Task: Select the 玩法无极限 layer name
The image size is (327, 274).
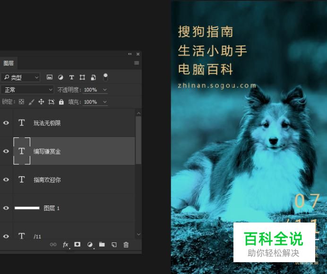Action: pyautogui.click(x=47, y=123)
